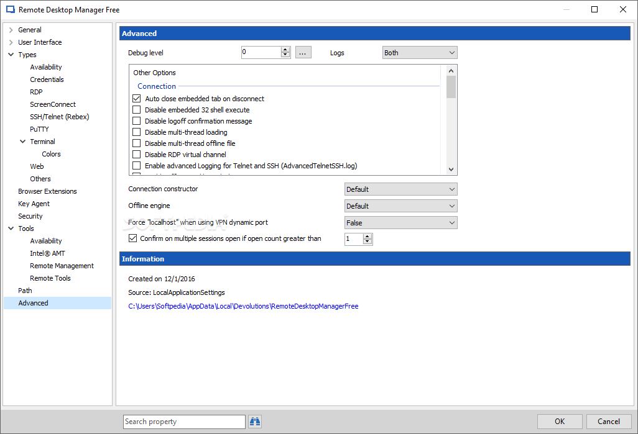
Task: Decrease Debug level with down arrow
Action: [285, 55]
